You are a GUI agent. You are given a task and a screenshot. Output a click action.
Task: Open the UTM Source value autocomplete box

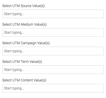pos(53,14)
